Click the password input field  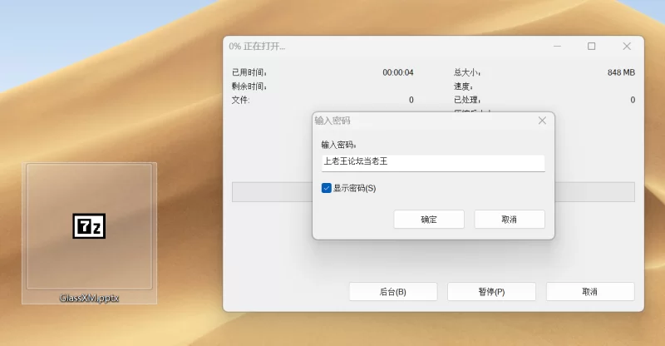[x=433, y=163]
